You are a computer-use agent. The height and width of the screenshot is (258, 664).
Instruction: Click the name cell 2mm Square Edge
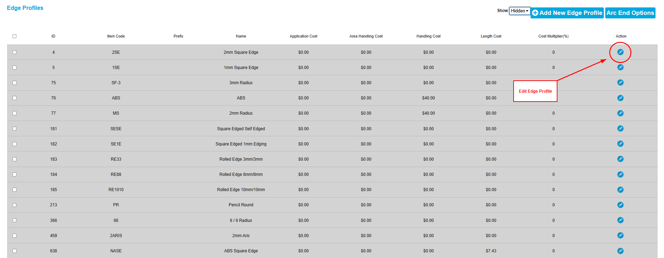[241, 52]
